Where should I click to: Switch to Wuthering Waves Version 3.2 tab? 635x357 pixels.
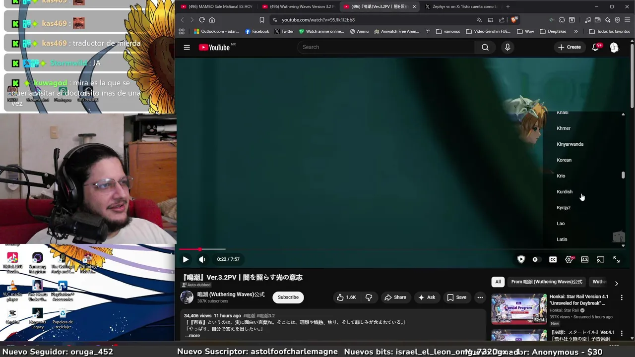click(298, 6)
